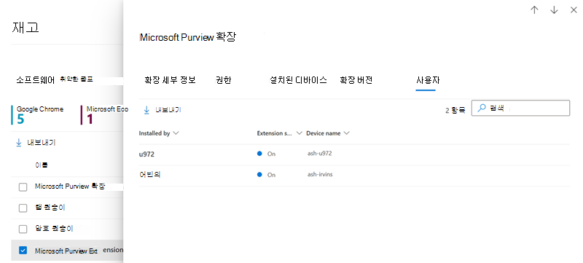Open the 권한 tab
Image resolution: width=583 pixels, height=263 pixels.
coord(224,80)
